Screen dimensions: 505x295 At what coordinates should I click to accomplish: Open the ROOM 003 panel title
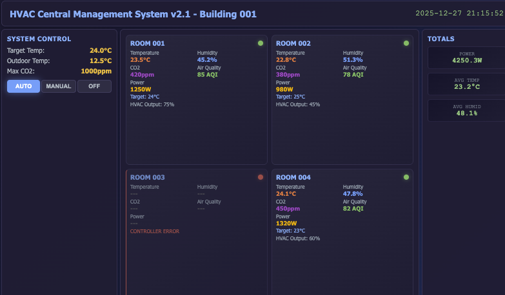pos(147,177)
